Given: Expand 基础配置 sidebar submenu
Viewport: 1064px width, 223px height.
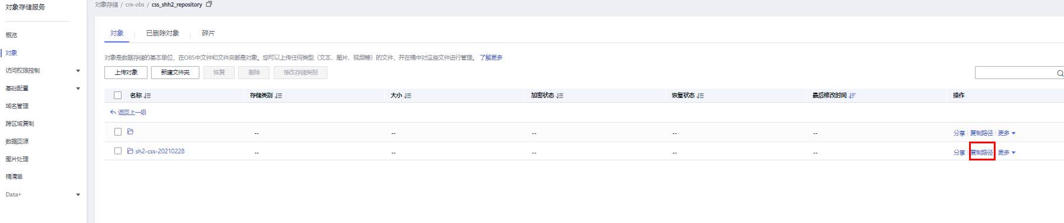Looking at the screenshot, I should 78,88.
